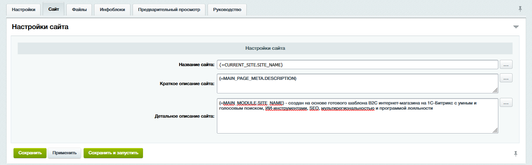Grab resize handle of Детальное описание text area
This screenshot has width=532, height=165.
pos(495,130)
